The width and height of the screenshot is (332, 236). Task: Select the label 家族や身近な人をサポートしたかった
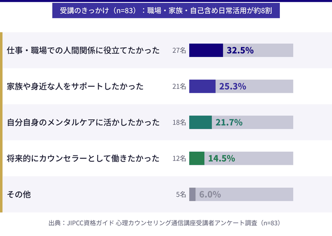(75, 86)
